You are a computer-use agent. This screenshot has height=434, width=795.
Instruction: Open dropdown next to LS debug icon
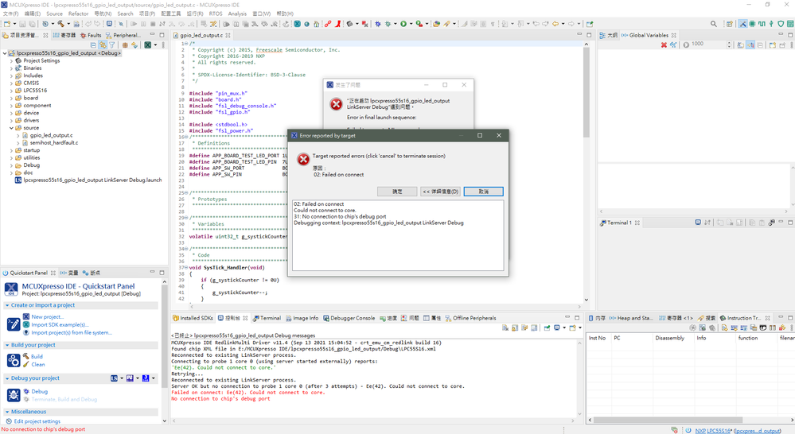click(122, 378)
